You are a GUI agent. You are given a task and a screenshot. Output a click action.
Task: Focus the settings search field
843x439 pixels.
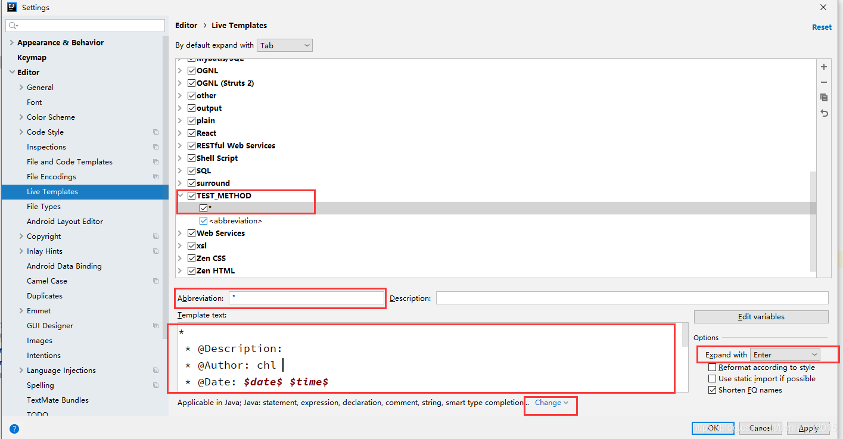tap(85, 26)
